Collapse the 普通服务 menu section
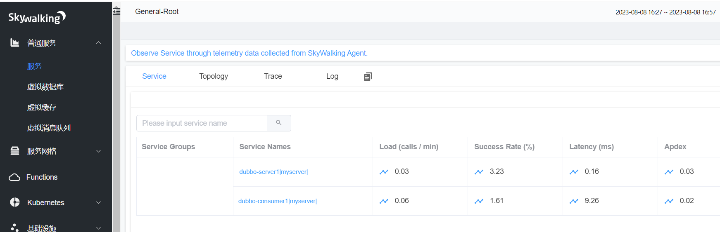Image resolution: width=720 pixels, height=232 pixels. [98, 43]
